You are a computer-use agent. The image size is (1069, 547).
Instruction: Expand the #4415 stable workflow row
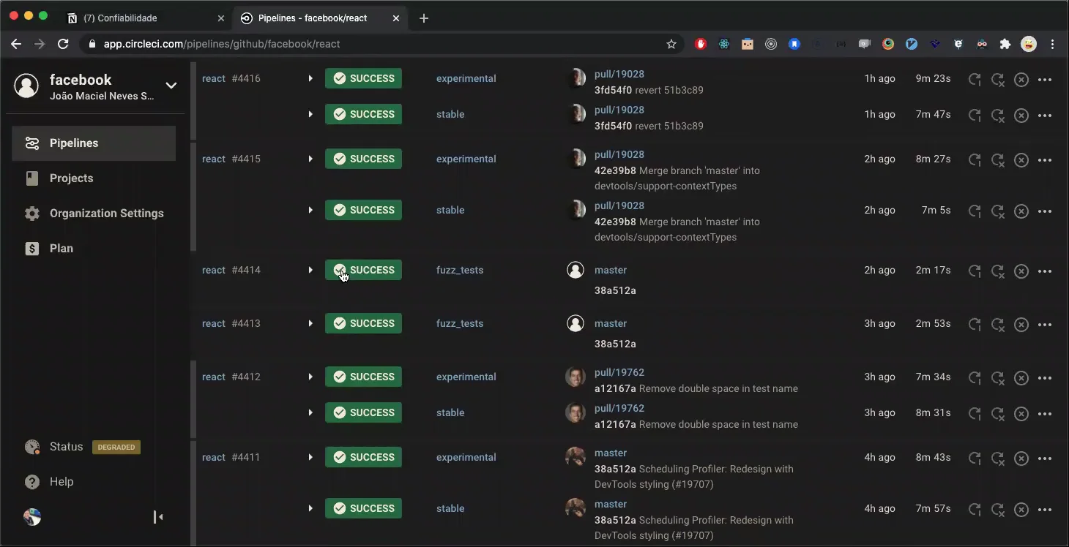pyautogui.click(x=310, y=210)
